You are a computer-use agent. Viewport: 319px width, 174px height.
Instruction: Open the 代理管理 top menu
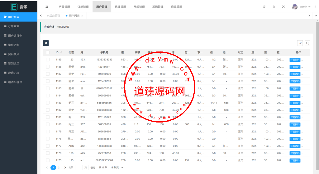pos(121,7)
